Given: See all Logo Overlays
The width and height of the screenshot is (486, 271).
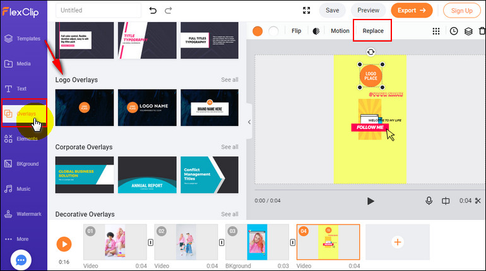Looking at the screenshot, I should [x=230, y=80].
